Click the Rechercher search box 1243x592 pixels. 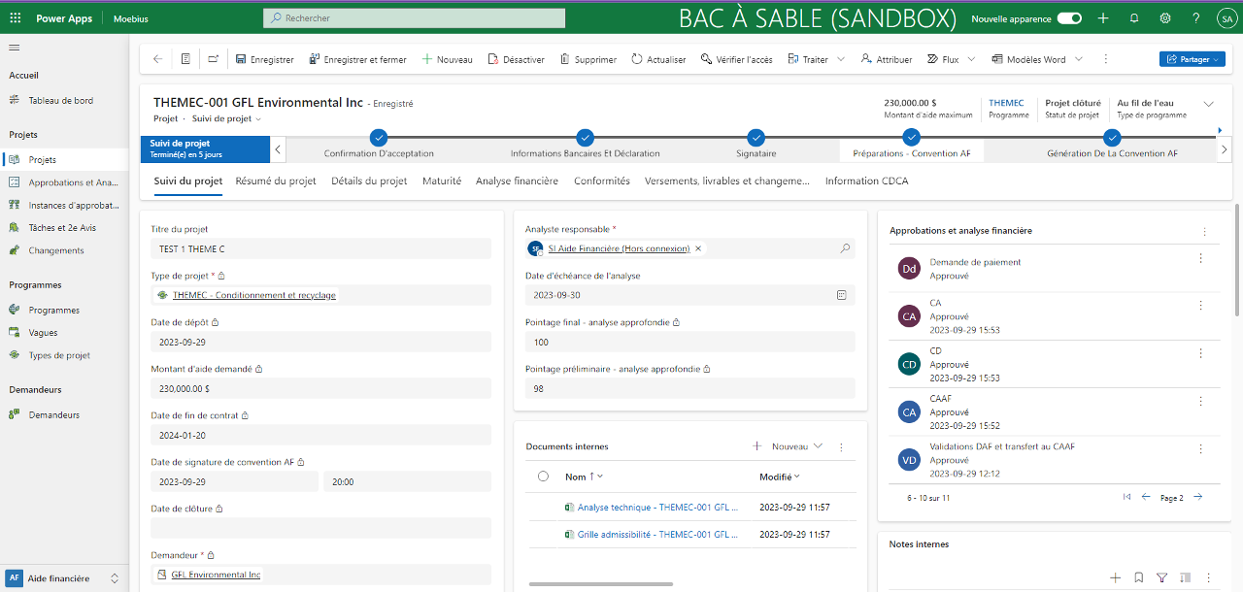pos(414,17)
